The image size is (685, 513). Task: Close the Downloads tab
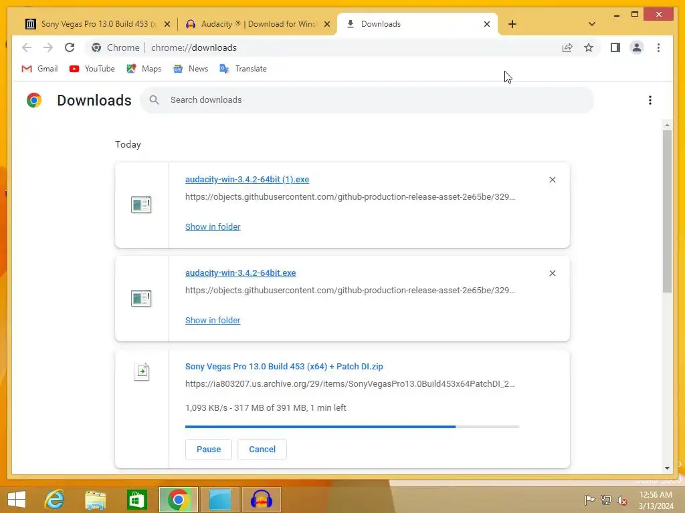(487, 24)
